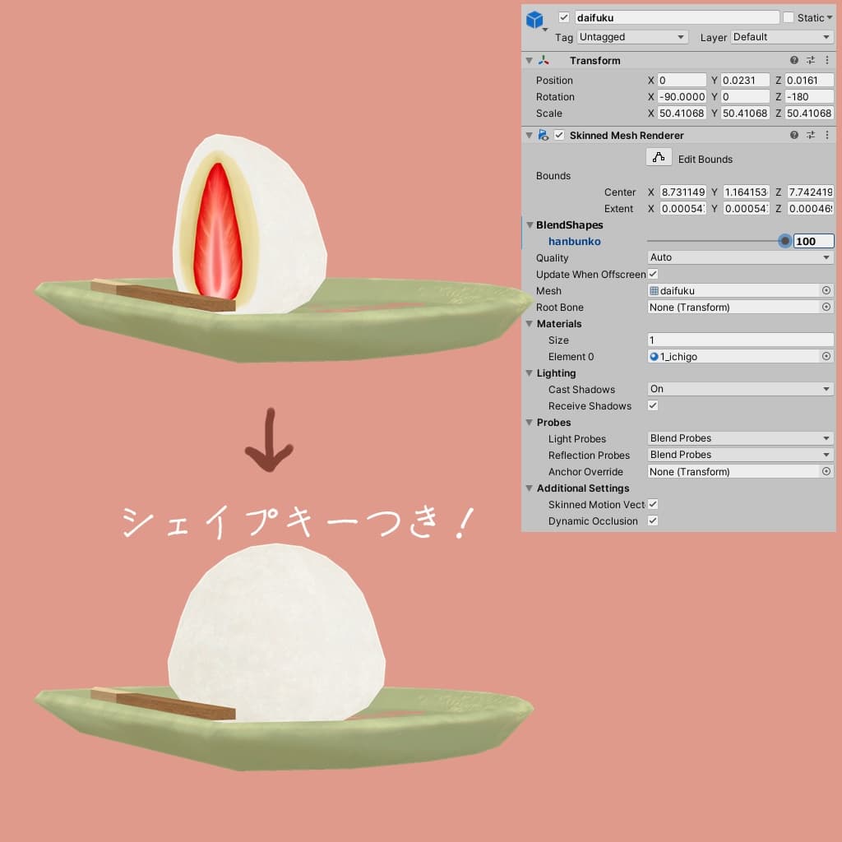This screenshot has width=842, height=842.
Task: Open the Transform component presets icon
Action: tap(809, 59)
